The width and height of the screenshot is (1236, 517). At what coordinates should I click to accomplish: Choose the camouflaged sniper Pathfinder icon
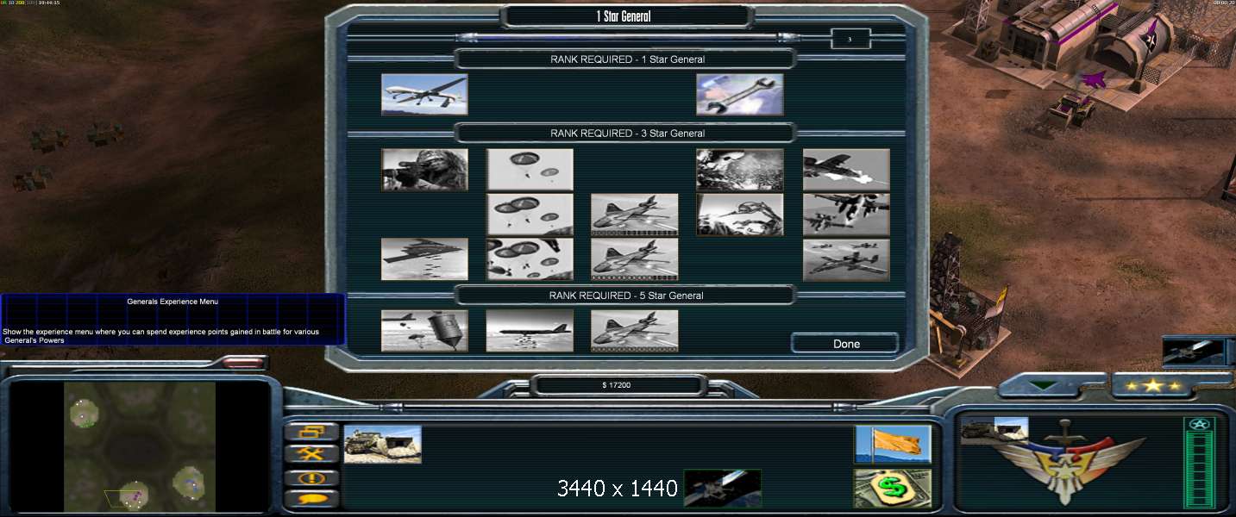coord(424,170)
